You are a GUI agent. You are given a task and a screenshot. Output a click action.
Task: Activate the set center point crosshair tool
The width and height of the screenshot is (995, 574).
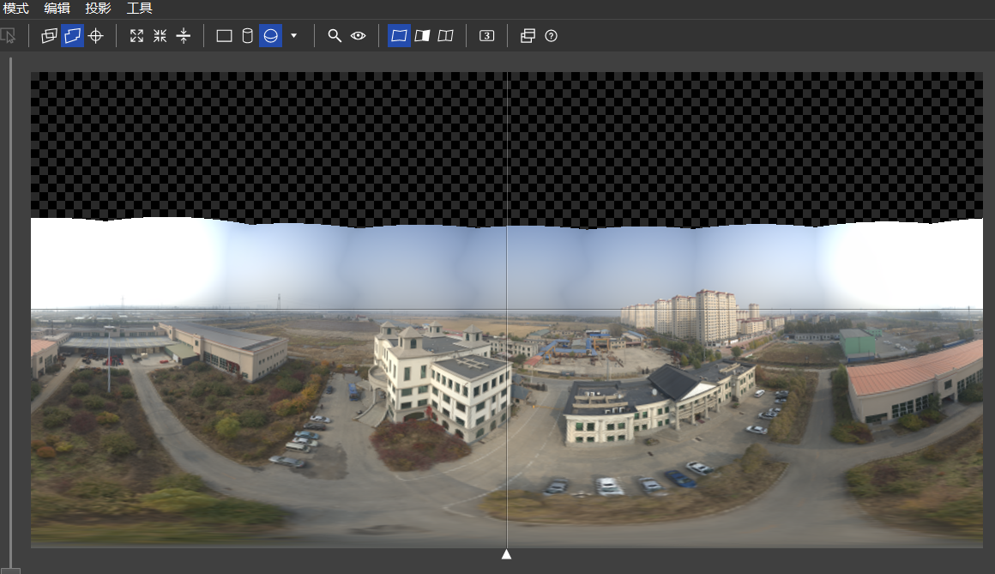pos(96,36)
